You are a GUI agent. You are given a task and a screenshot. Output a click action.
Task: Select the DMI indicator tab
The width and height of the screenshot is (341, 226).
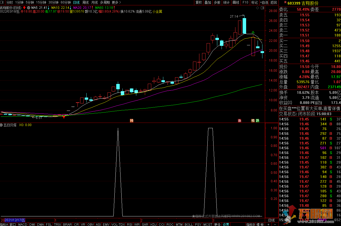coord(32,224)
